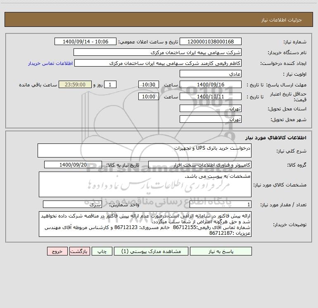Click the واحد شمارش label

point(124,205)
